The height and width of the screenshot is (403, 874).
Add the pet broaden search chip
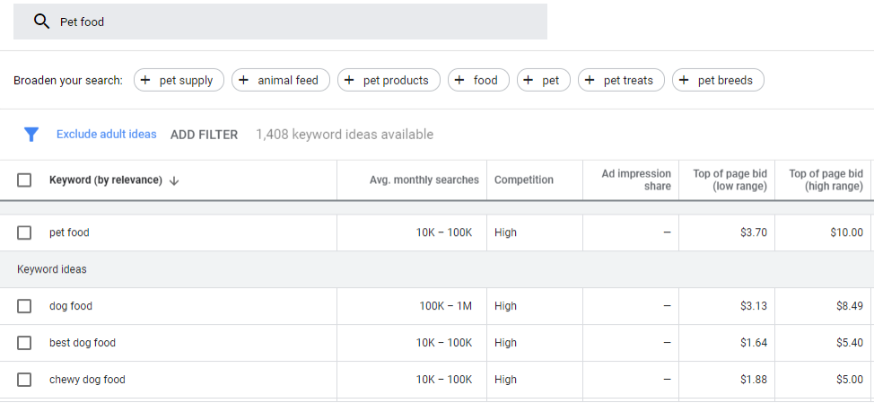coord(543,81)
